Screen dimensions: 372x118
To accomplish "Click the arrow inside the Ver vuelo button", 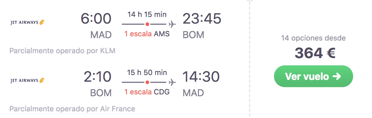I will tap(336, 77).
